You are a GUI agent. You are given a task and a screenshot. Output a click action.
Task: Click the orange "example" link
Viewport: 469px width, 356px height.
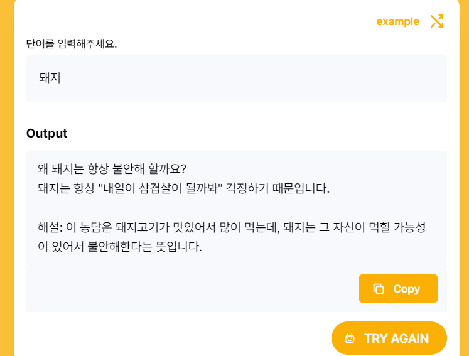click(x=397, y=21)
